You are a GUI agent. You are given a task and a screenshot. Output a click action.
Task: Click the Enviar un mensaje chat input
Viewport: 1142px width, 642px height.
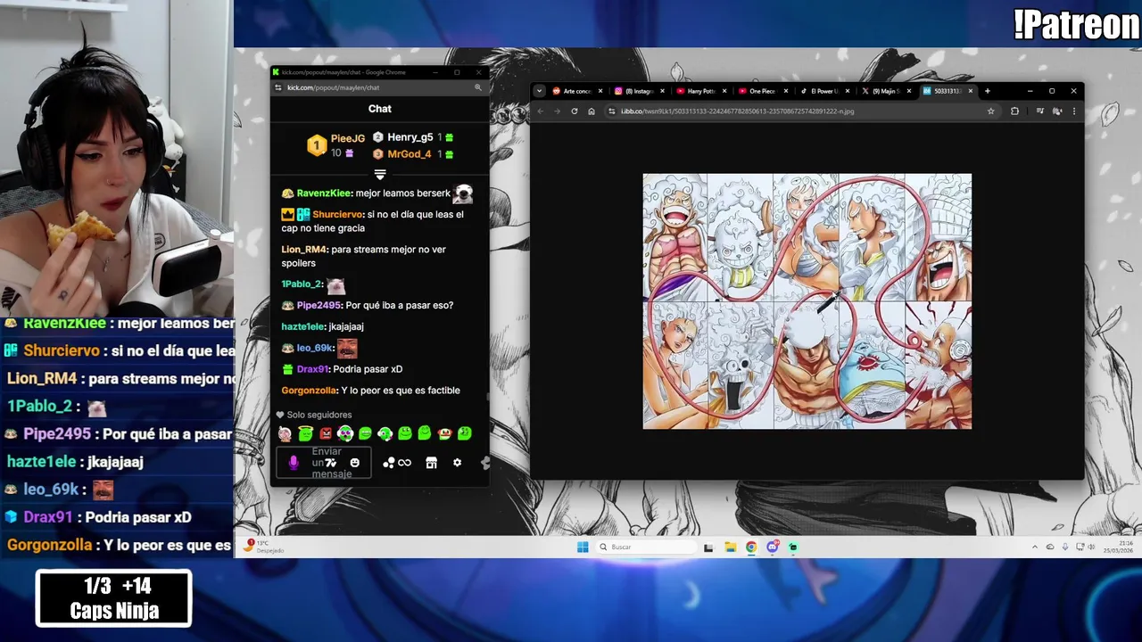click(324, 463)
